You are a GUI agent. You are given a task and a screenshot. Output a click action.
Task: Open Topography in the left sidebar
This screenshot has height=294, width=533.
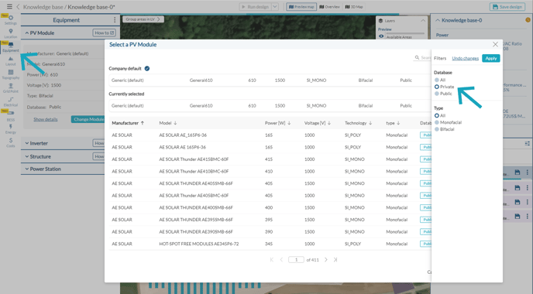click(11, 75)
